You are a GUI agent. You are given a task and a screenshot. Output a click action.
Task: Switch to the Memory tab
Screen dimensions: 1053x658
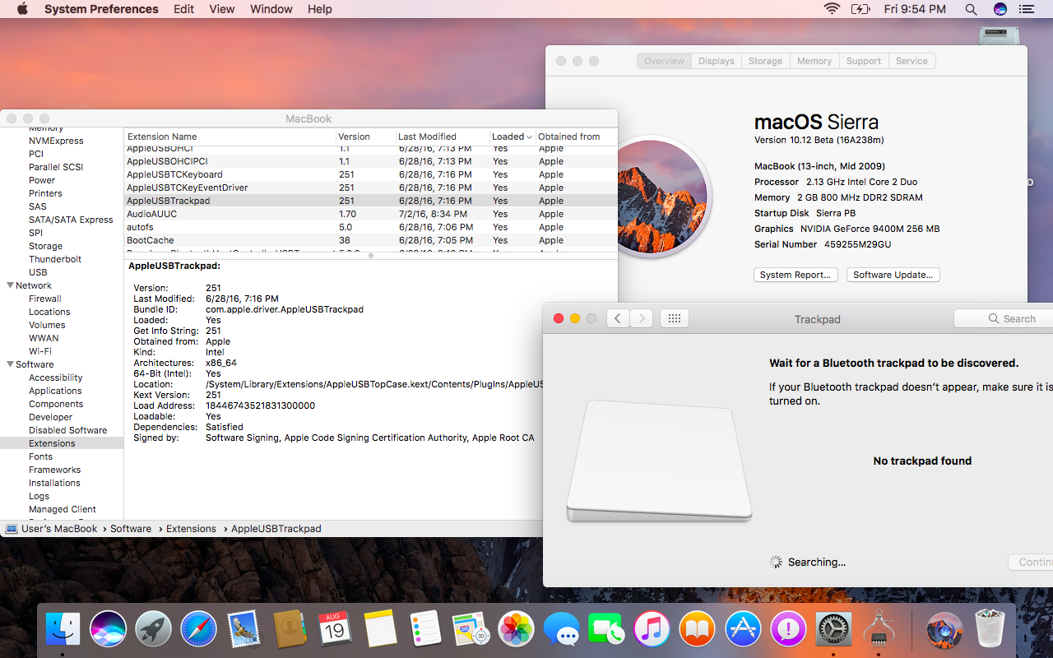click(814, 61)
